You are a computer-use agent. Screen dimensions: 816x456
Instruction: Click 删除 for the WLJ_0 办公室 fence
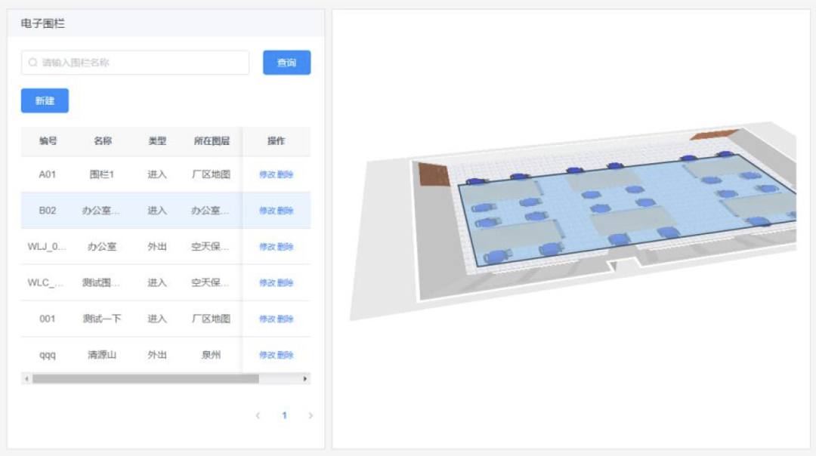click(285, 247)
